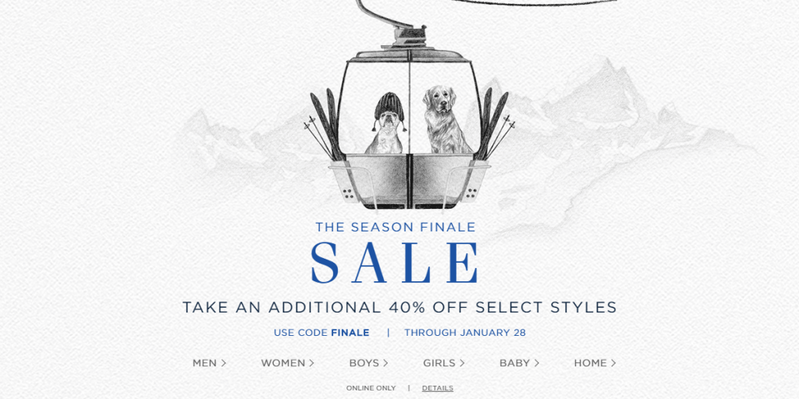Open the WOMEN sale category link
799x399 pixels.
coord(287,363)
